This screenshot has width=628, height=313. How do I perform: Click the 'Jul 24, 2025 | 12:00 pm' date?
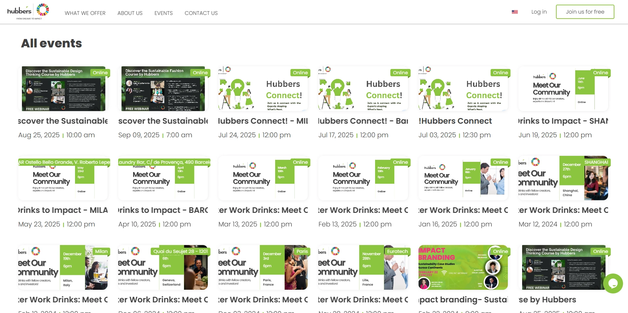[x=255, y=135]
